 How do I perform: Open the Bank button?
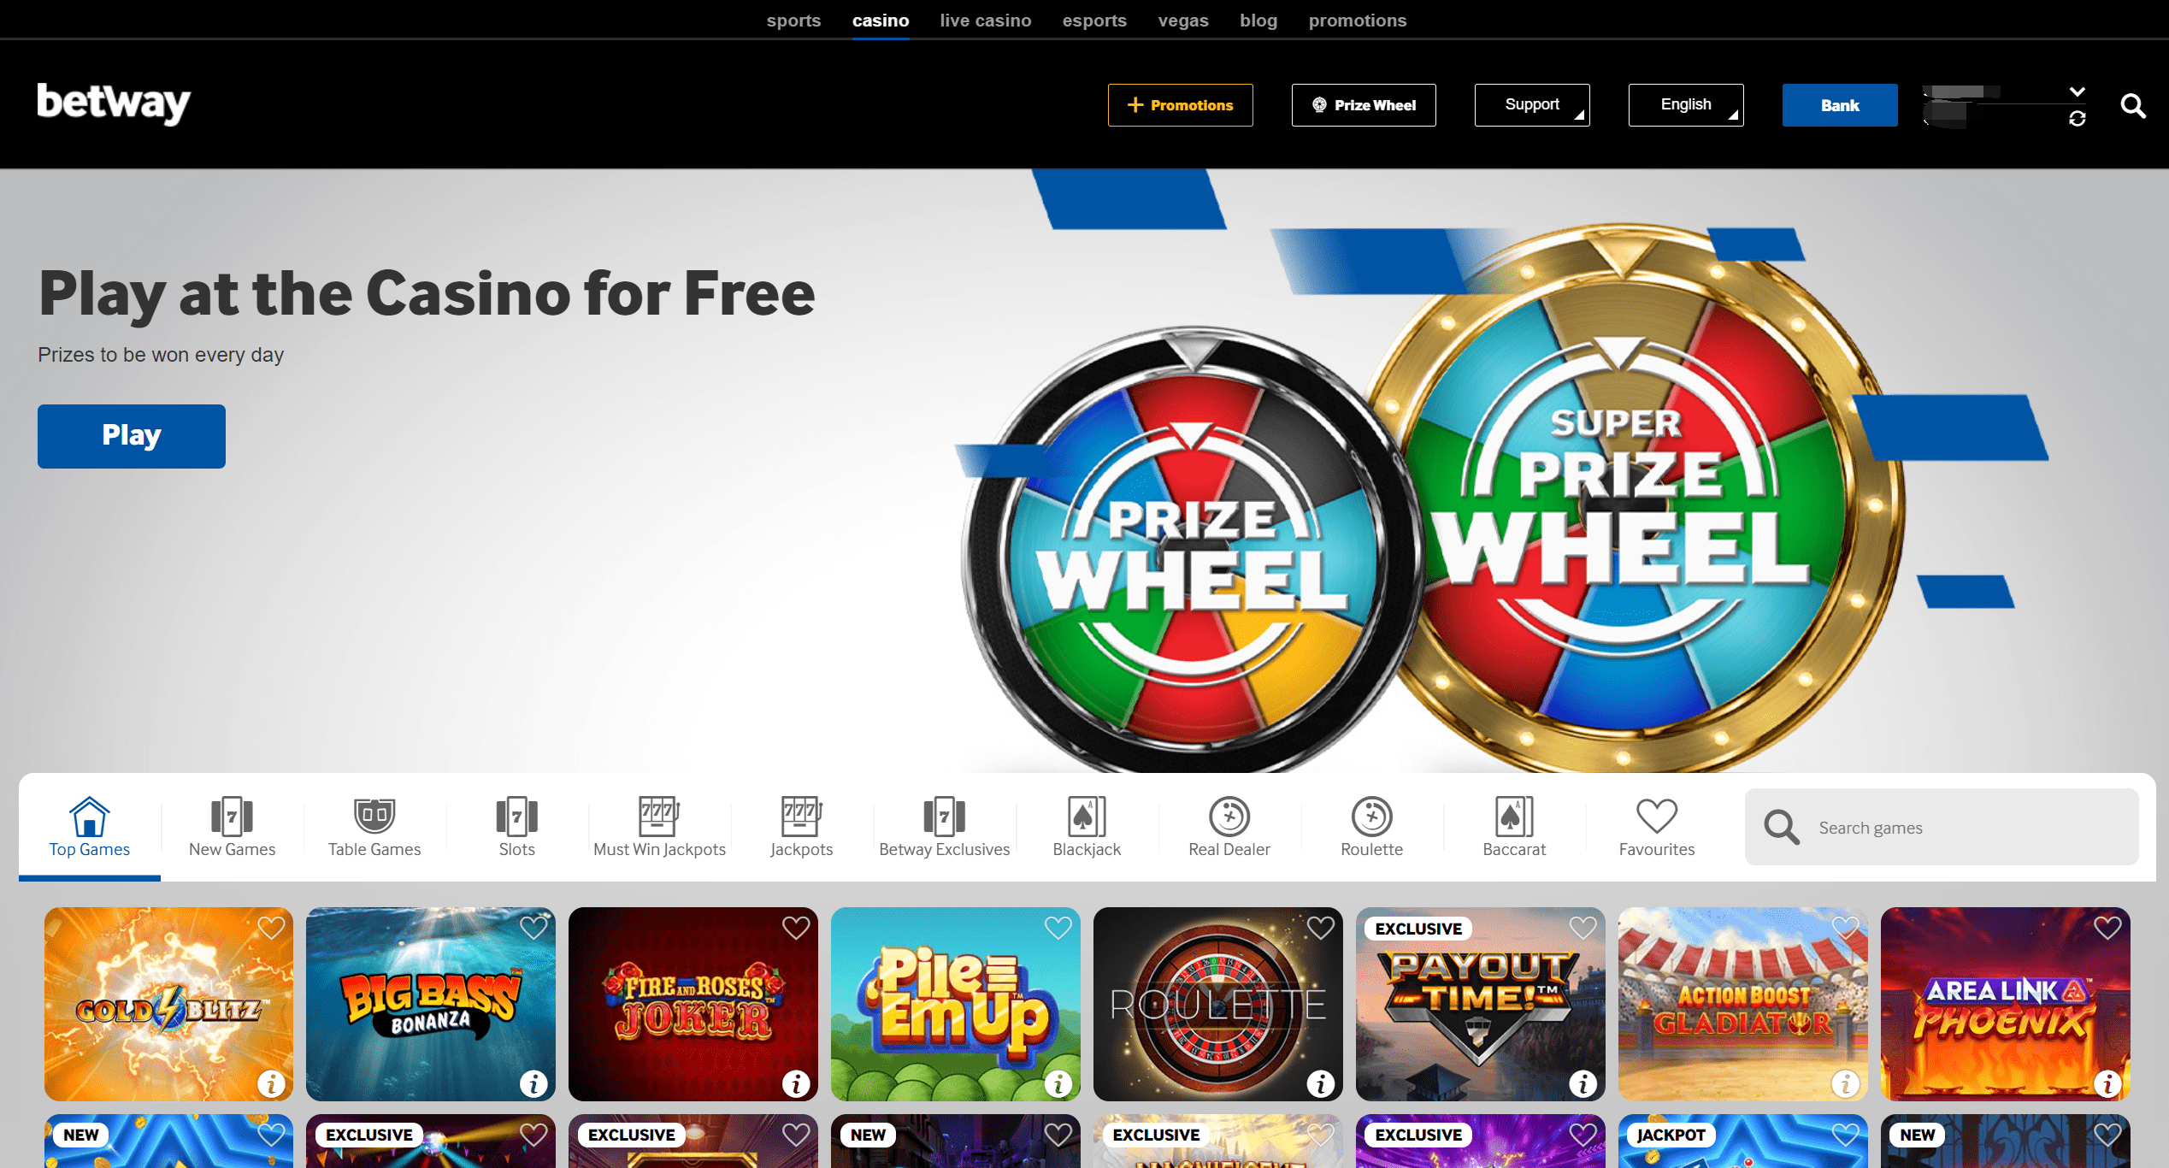[x=1840, y=105]
